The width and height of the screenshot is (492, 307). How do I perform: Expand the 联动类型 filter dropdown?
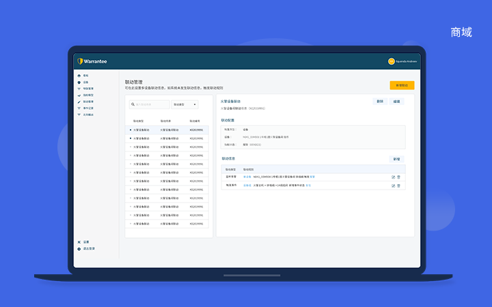(184, 104)
